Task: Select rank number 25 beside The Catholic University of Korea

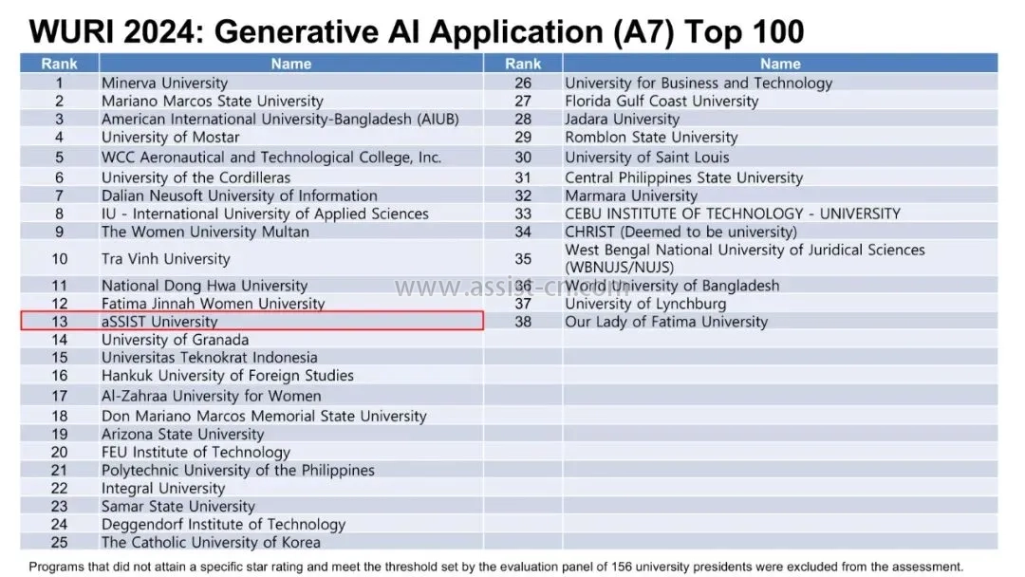Action: [60, 543]
